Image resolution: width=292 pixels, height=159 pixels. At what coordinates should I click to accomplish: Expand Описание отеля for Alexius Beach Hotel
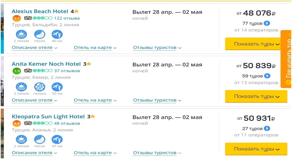click(x=34, y=48)
